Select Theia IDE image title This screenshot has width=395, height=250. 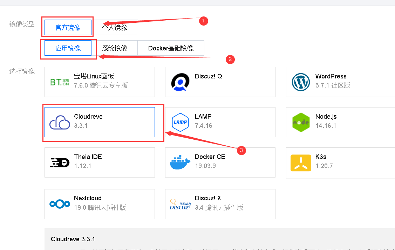[88, 157]
